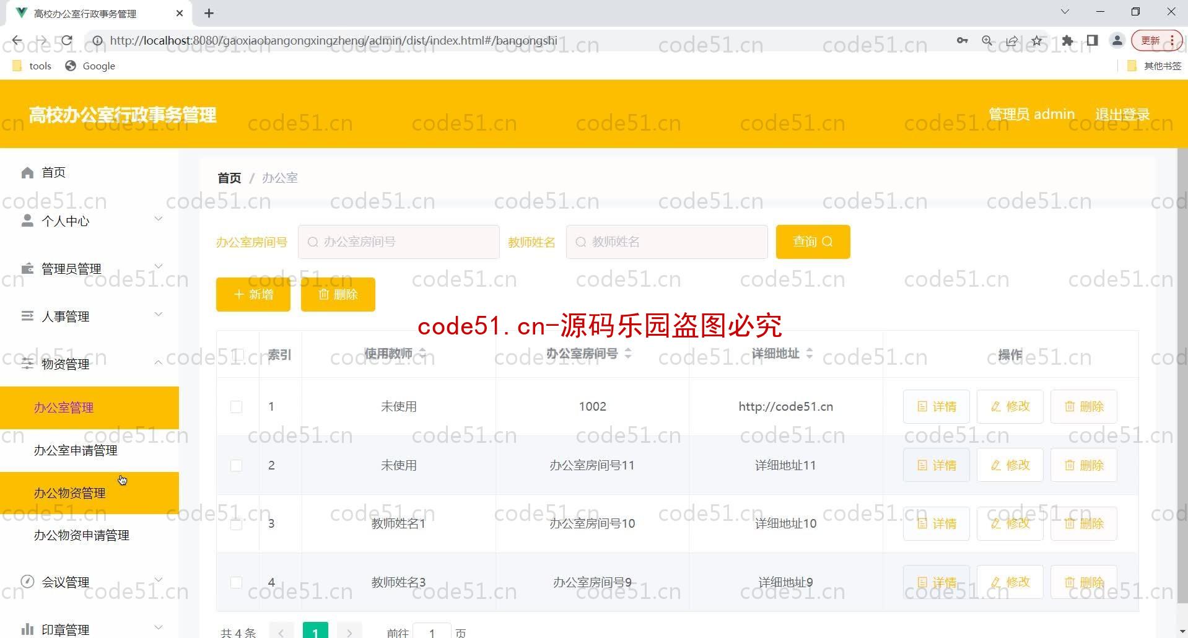Click 修改 for row 办公室房间号10

click(x=1010, y=523)
